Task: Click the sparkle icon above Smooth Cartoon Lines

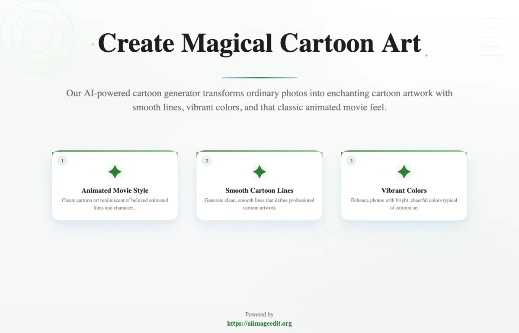Action: coord(259,172)
